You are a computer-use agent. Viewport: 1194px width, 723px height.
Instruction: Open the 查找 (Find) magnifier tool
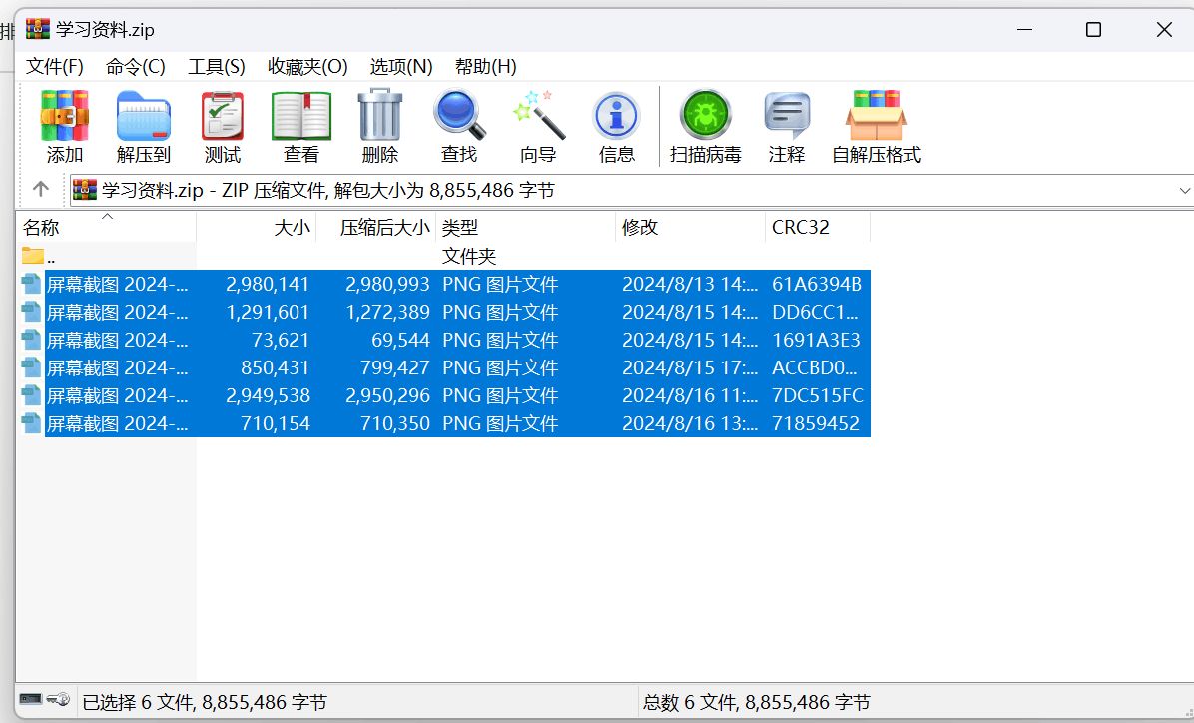point(459,114)
